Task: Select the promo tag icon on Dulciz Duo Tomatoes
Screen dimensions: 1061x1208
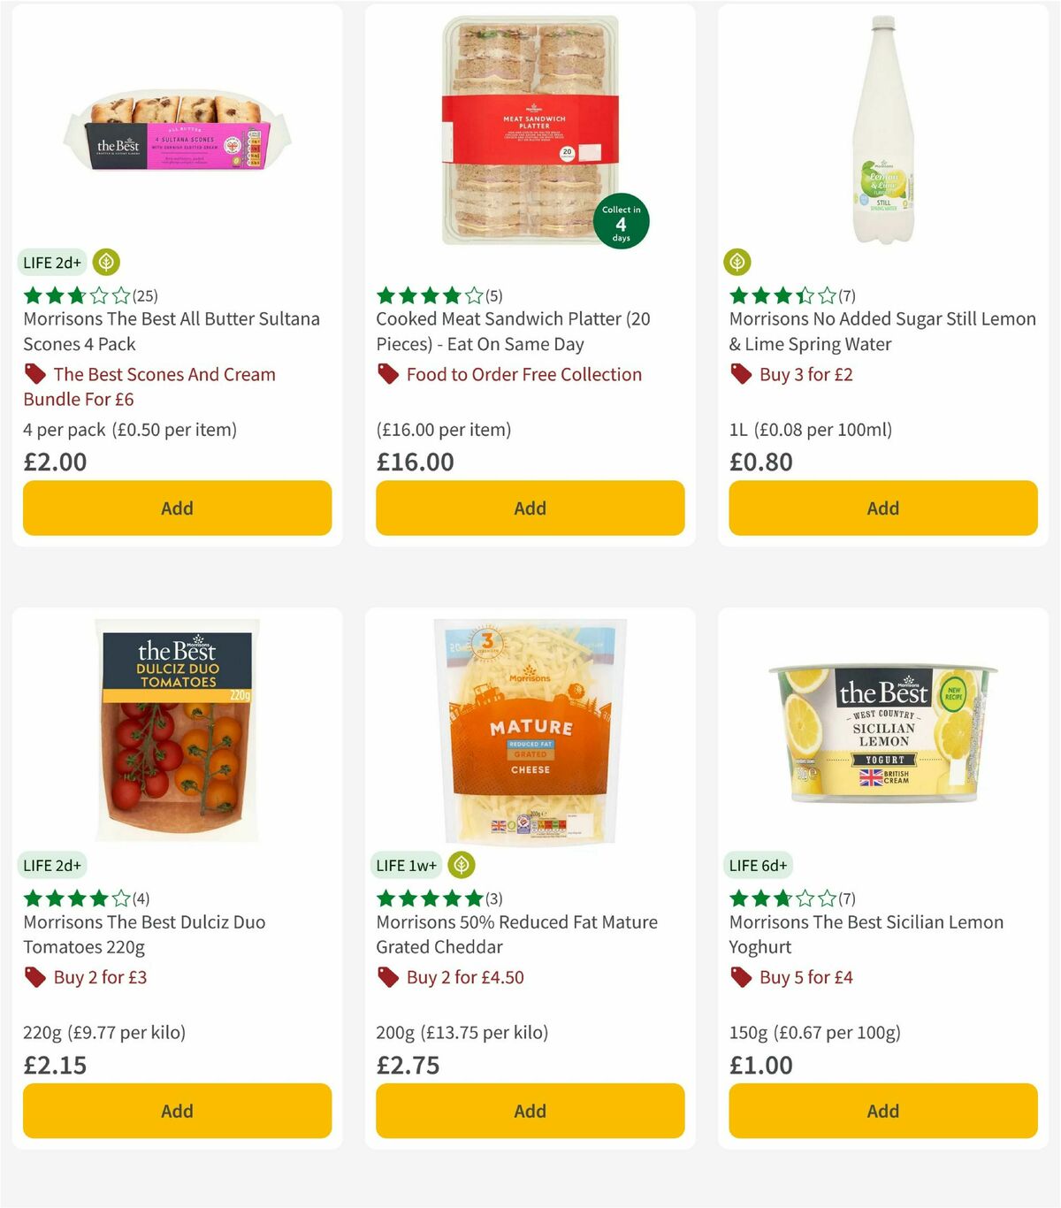Action: [x=34, y=978]
